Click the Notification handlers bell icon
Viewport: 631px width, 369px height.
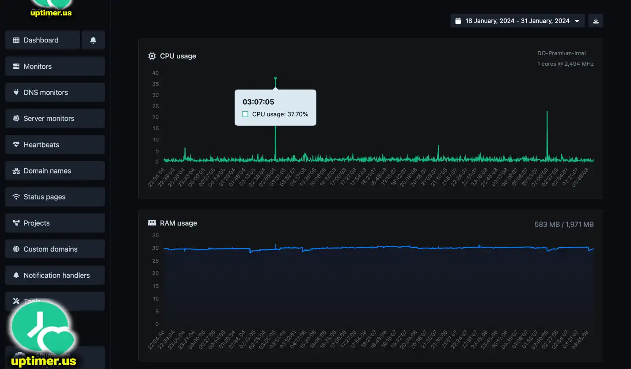coord(16,275)
